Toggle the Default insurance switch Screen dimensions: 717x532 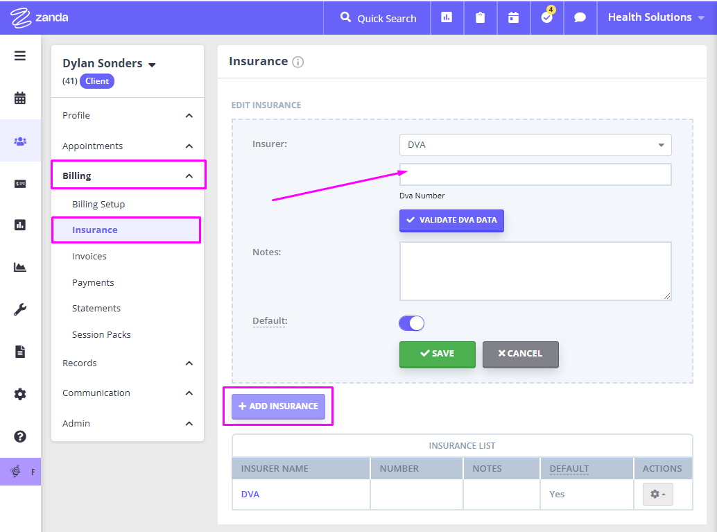[411, 323]
